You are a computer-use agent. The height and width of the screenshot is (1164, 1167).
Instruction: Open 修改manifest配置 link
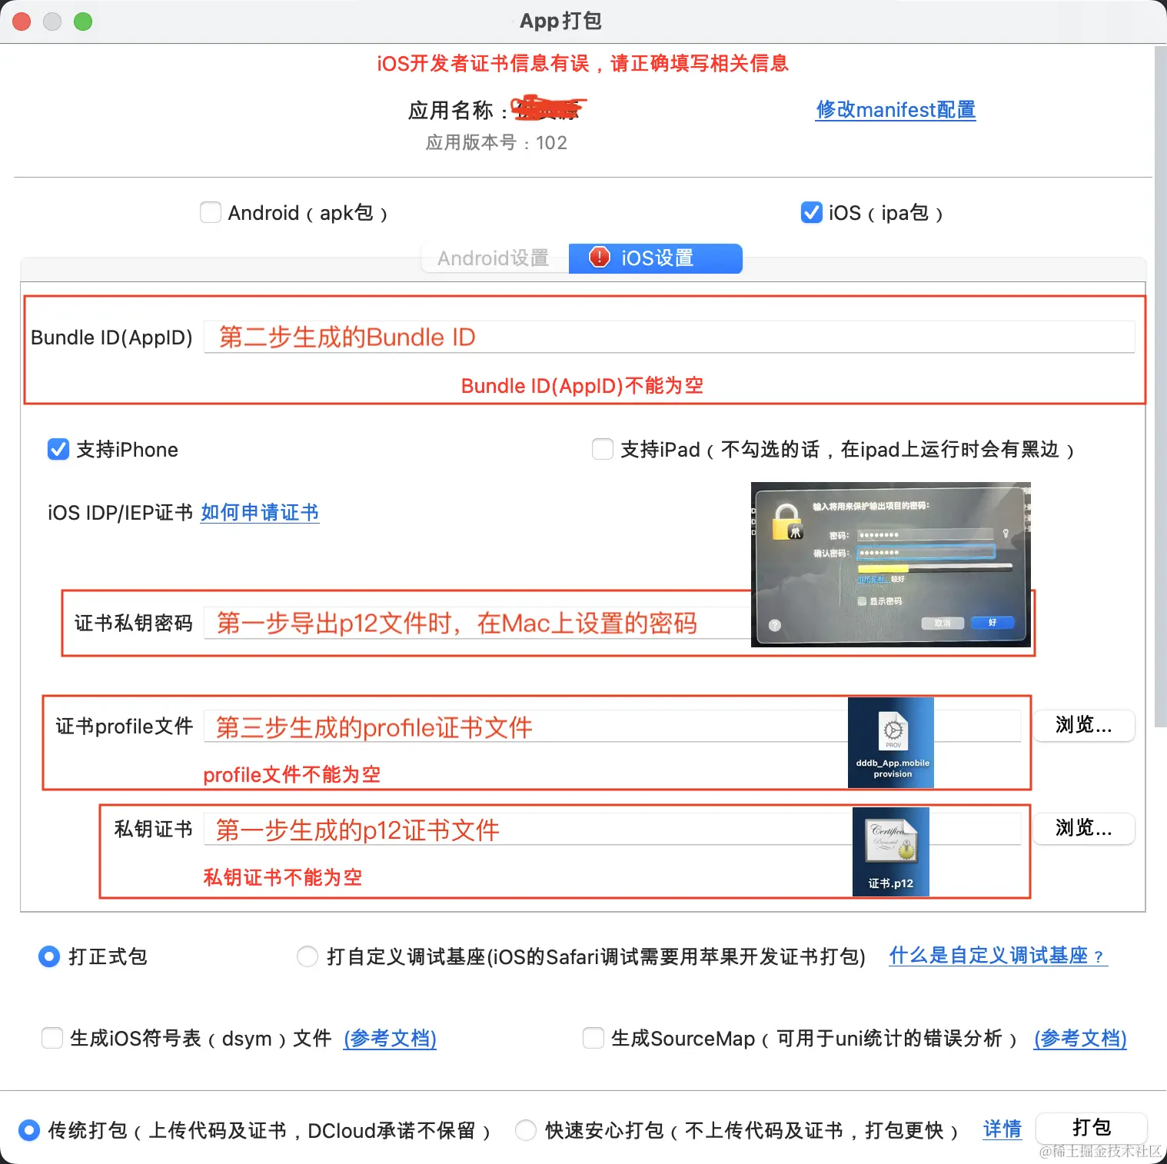point(895,110)
